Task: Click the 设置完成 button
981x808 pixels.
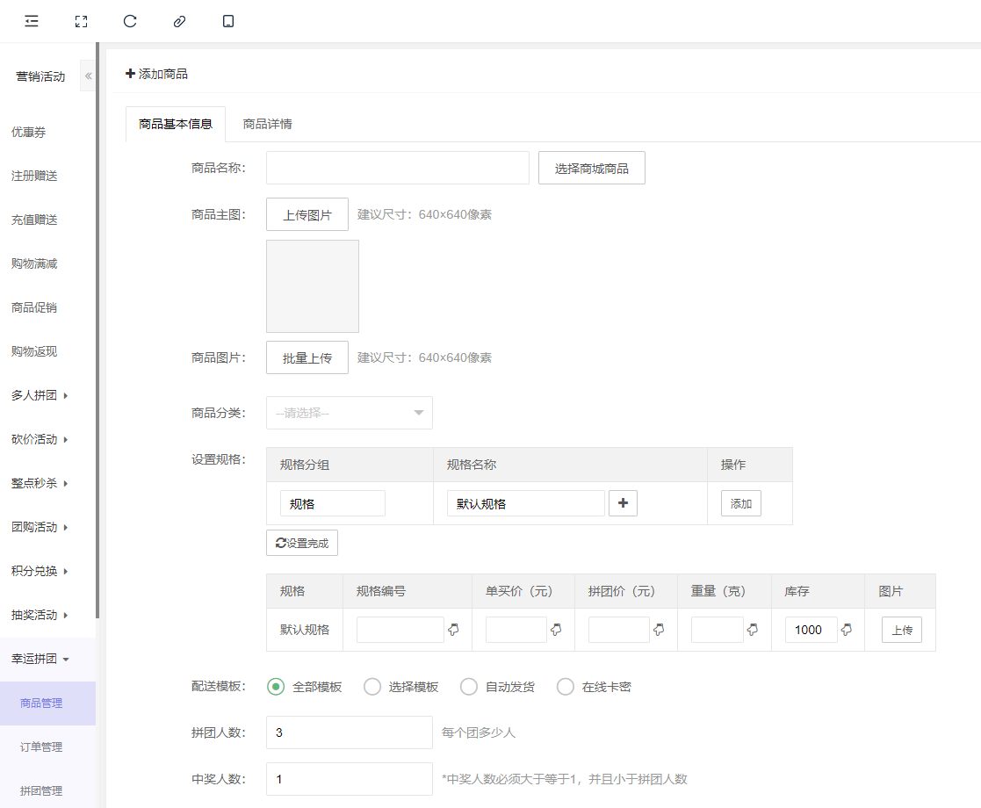Action: point(301,543)
